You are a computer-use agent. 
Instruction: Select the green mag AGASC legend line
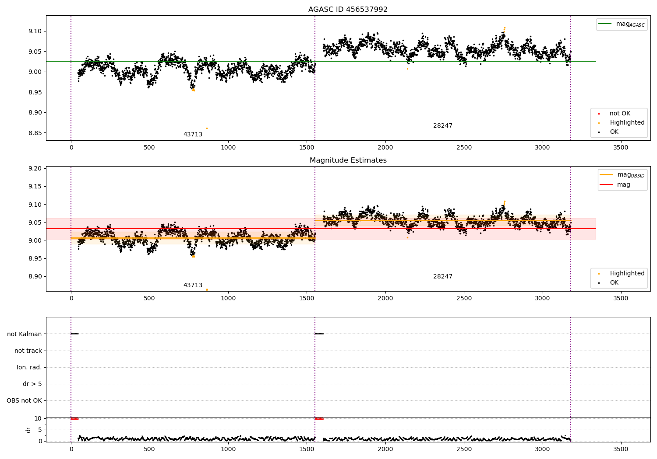tap(605, 24)
